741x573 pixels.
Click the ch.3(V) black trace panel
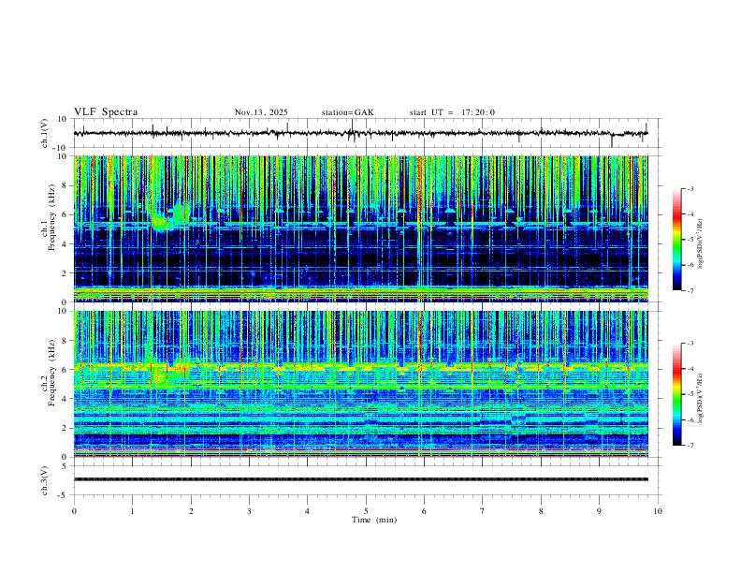366,480
